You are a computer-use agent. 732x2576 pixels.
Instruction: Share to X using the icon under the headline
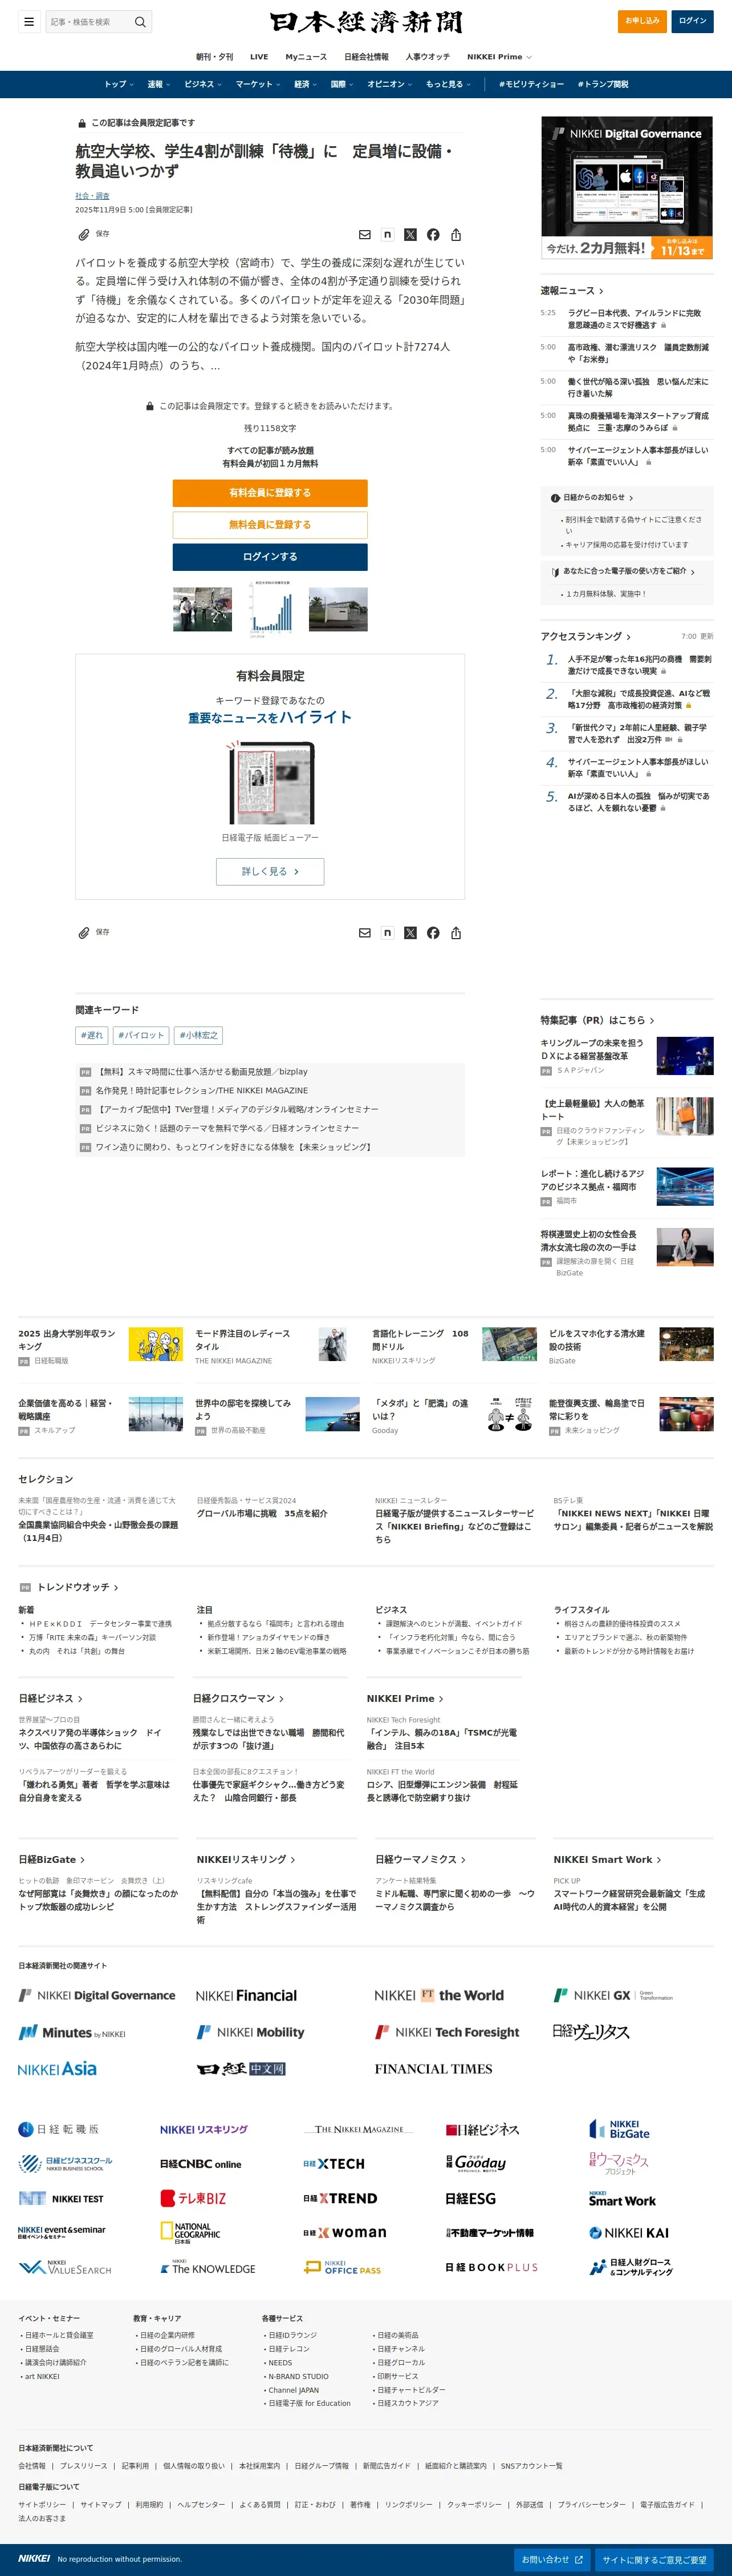(x=410, y=234)
